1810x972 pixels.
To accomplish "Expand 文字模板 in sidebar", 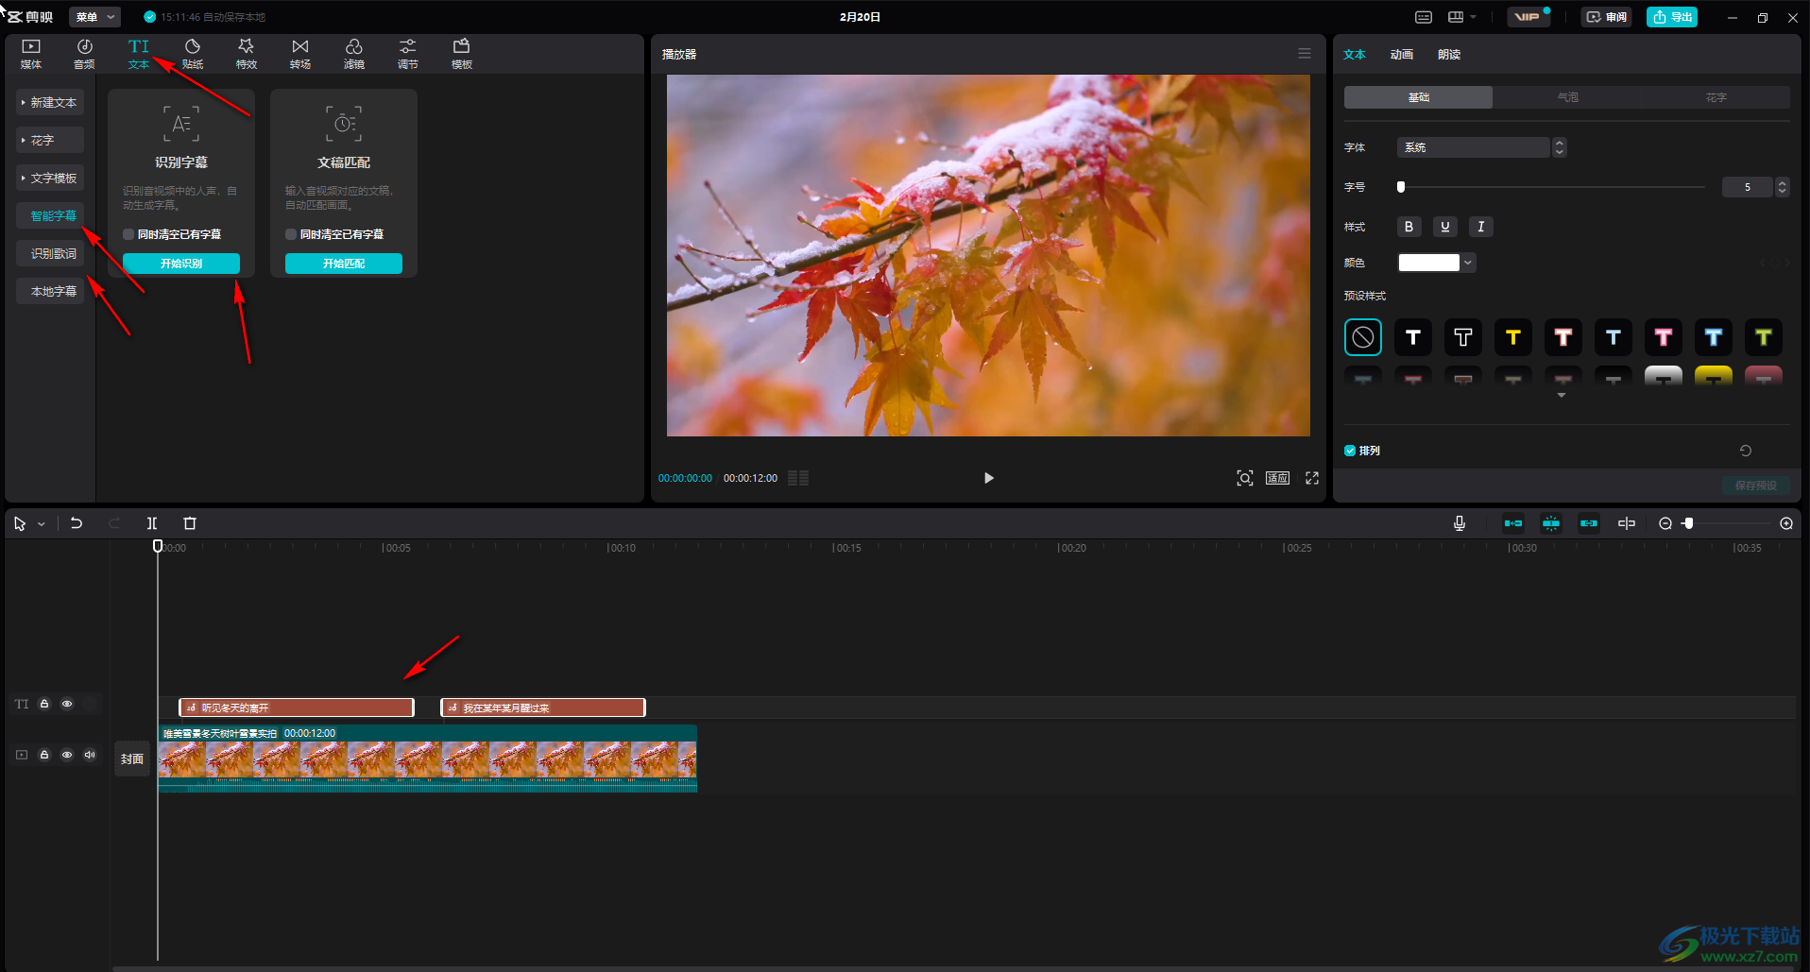I will pyautogui.click(x=50, y=178).
